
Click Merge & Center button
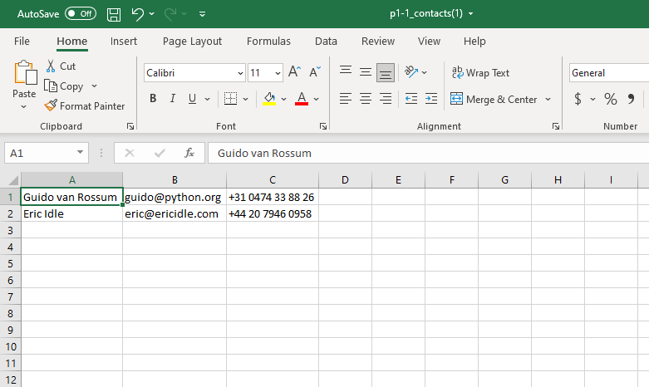tap(494, 99)
